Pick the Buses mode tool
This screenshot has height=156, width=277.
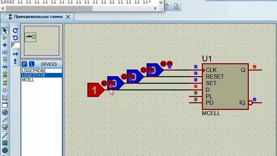(x=5, y=67)
